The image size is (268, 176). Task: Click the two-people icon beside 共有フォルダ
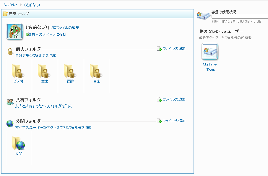tap(10, 102)
